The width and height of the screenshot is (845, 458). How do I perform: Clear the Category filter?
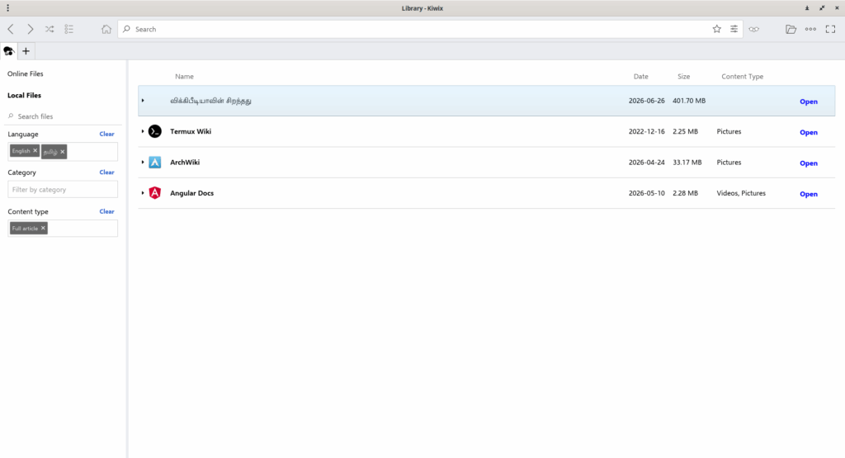(x=106, y=172)
